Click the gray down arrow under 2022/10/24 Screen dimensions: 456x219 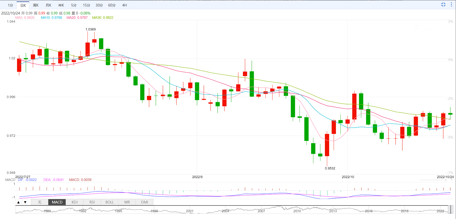tap(452, 180)
